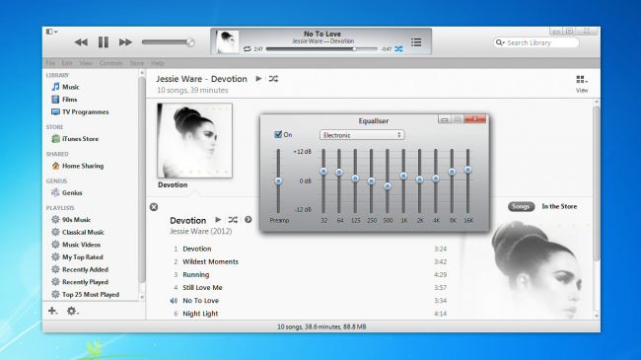Open the Music Videos playlist
The height and width of the screenshot is (360, 641).
[x=76, y=245]
